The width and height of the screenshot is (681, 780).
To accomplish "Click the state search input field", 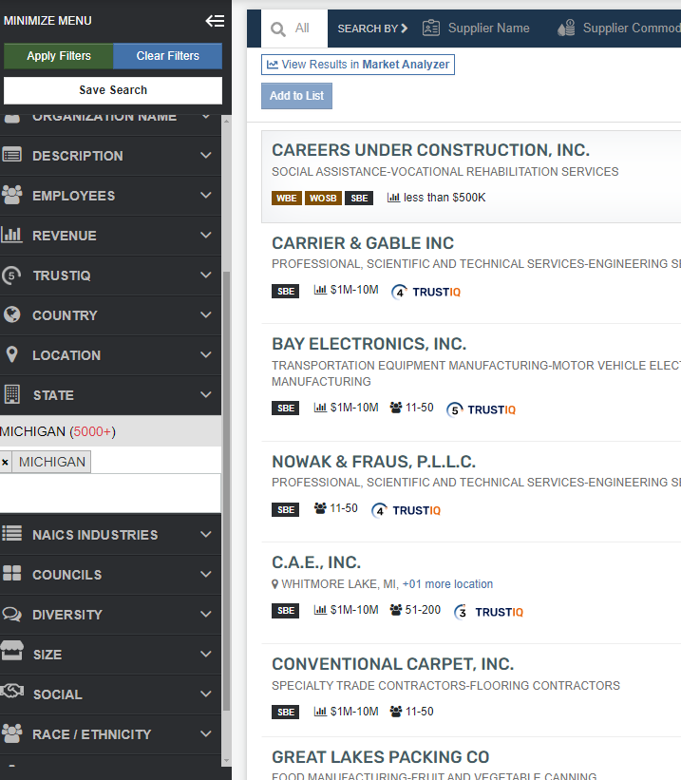I will tap(110, 492).
